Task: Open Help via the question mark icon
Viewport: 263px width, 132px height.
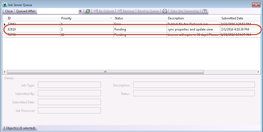Action: pyautogui.click(x=205, y=11)
